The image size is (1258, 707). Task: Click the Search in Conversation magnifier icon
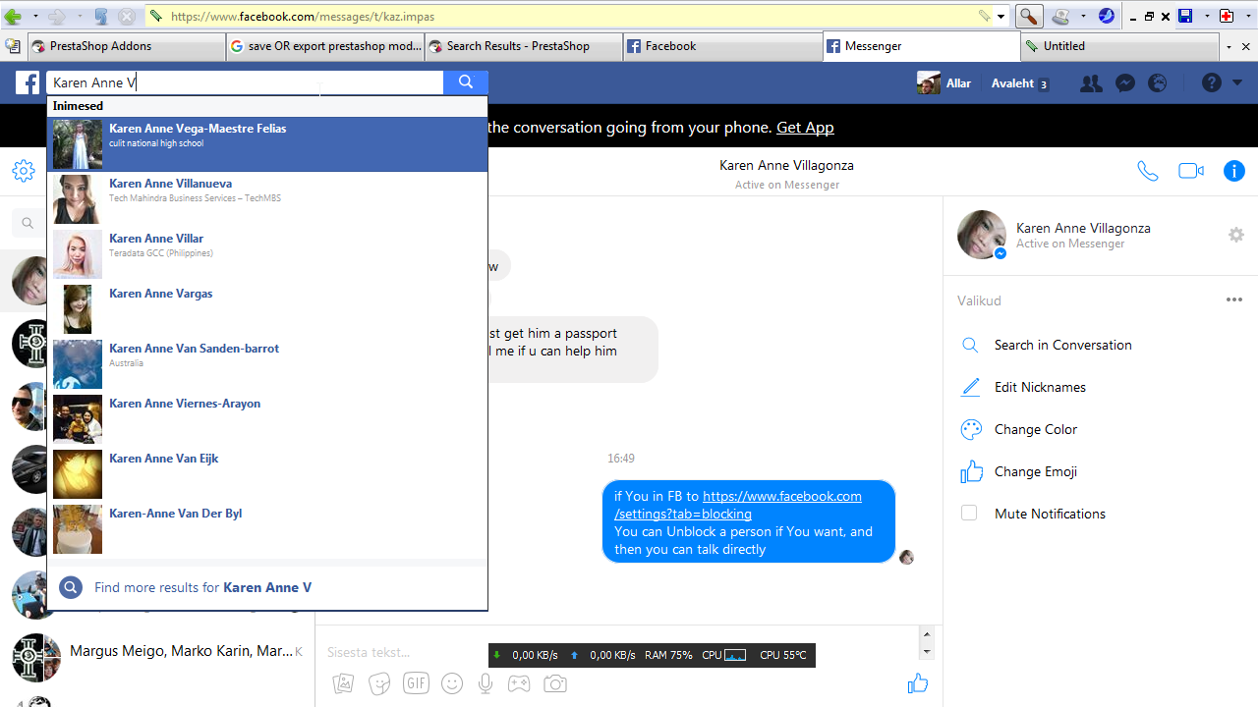970,346
